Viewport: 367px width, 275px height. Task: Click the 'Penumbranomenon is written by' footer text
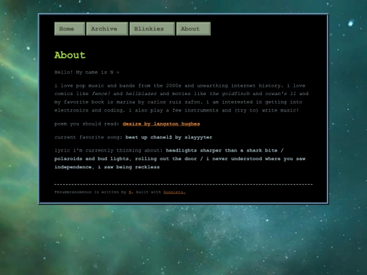(90, 192)
